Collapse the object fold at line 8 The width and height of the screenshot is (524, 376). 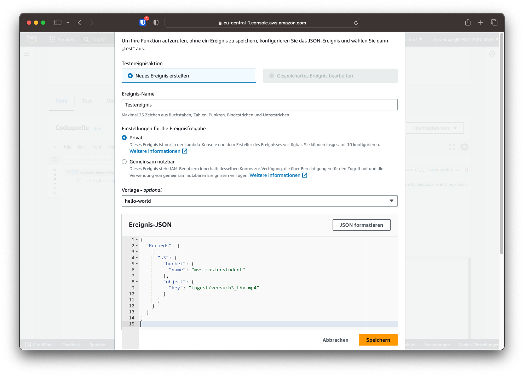[137, 282]
